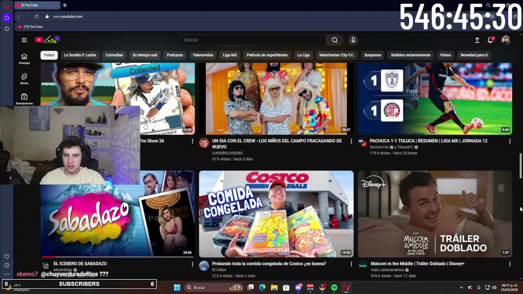This screenshot has width=523, height=294.
Task: Open a new browser tab
Action: pyautogui.click(x=65, y=5)
